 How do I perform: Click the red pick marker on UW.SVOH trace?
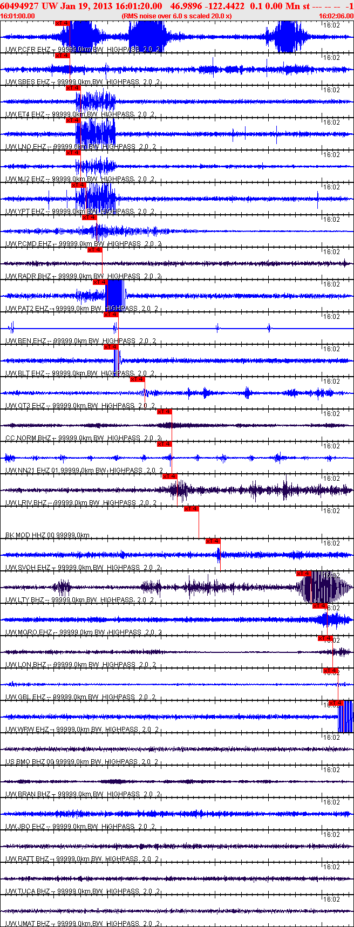coord(213,541)
